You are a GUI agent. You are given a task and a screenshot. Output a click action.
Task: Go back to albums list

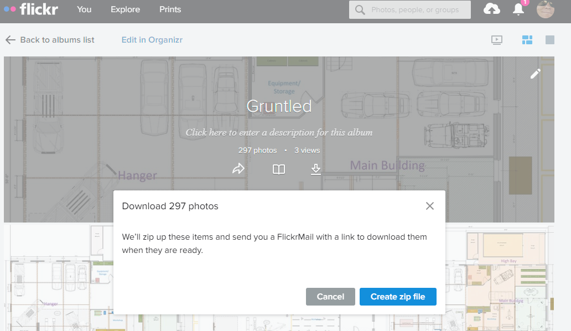50,40
